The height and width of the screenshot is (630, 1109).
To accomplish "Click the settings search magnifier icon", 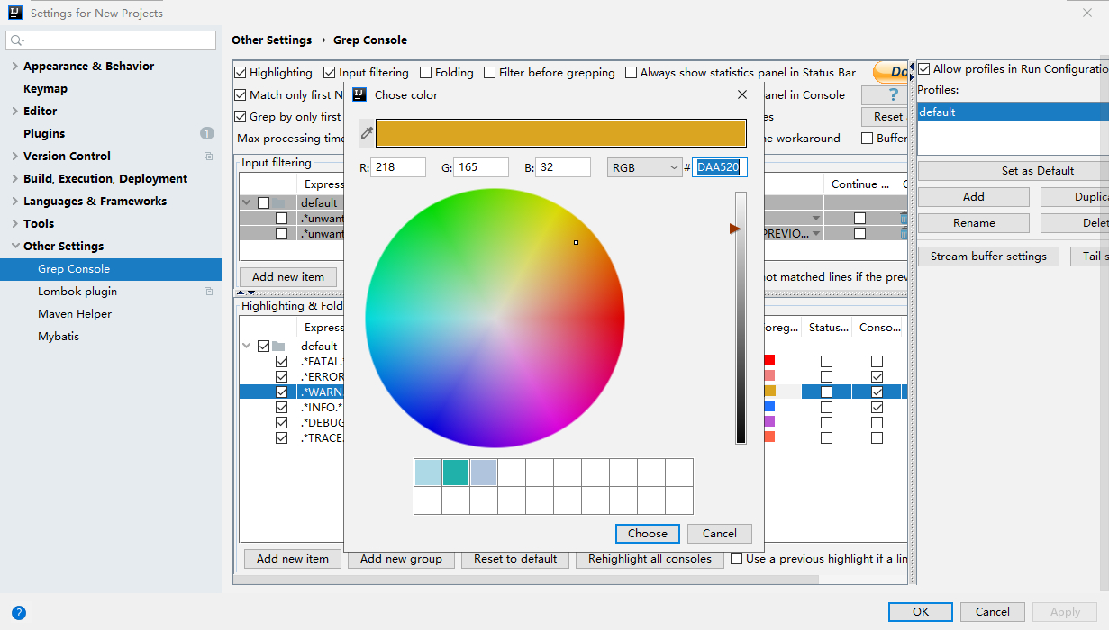I will pos(17,40).
